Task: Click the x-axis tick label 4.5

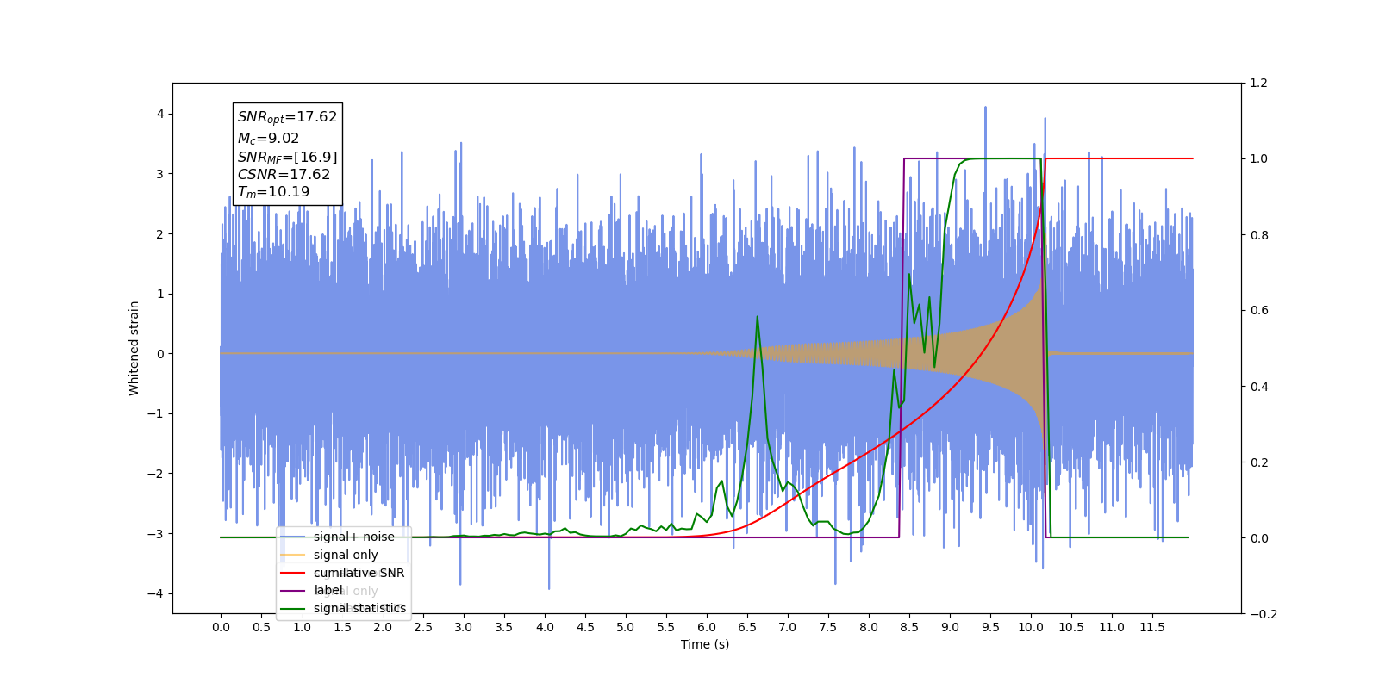Action: 585,627
